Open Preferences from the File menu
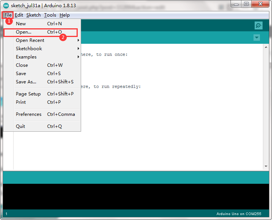Screen dimensions: 272x220 [42, 114]
